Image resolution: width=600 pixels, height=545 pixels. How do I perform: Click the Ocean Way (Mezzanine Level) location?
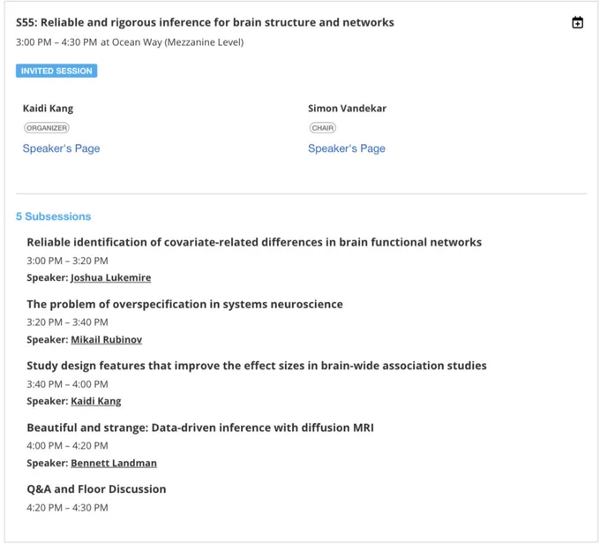pos(177,42)
